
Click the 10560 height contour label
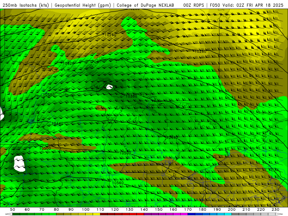(118, 183)
